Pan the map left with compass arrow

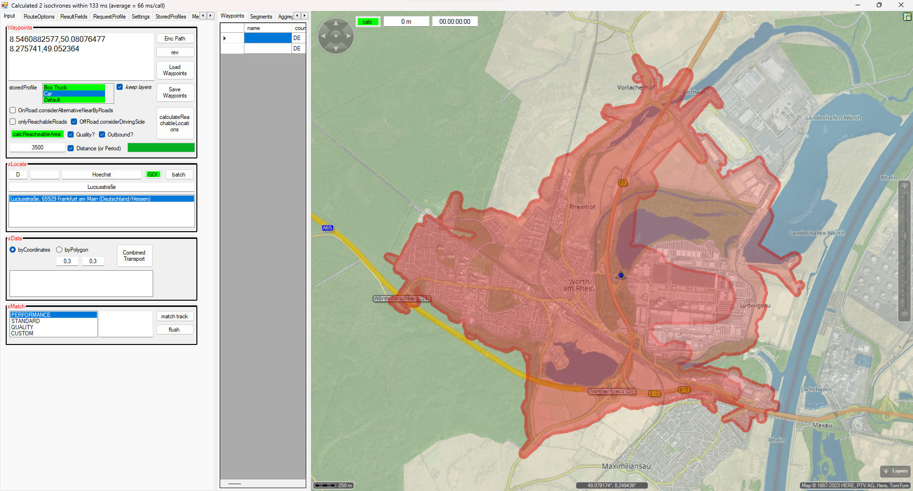pyautogui.click(x=323, y=36)
